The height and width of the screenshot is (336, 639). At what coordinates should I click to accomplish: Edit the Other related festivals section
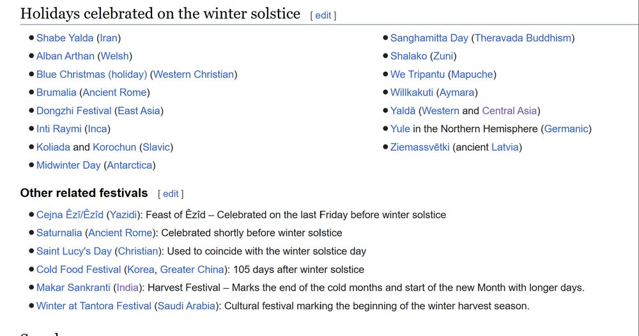click(171, 194)
